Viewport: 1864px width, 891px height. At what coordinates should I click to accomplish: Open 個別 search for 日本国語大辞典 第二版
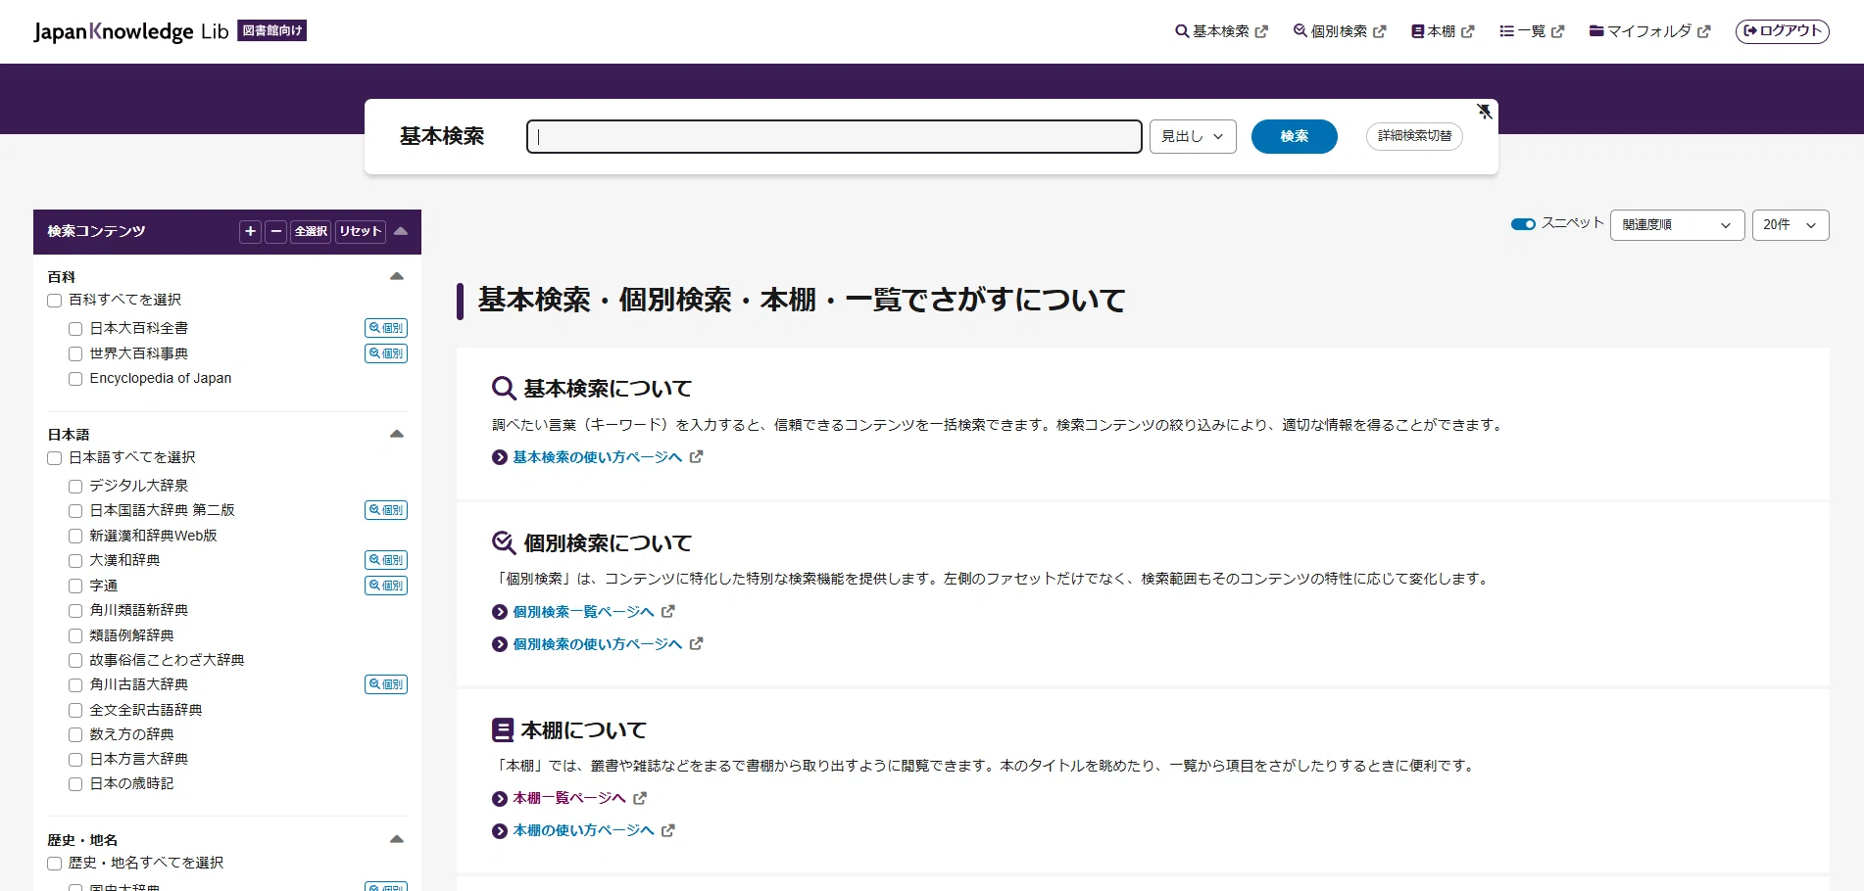(x=386, y=510)
